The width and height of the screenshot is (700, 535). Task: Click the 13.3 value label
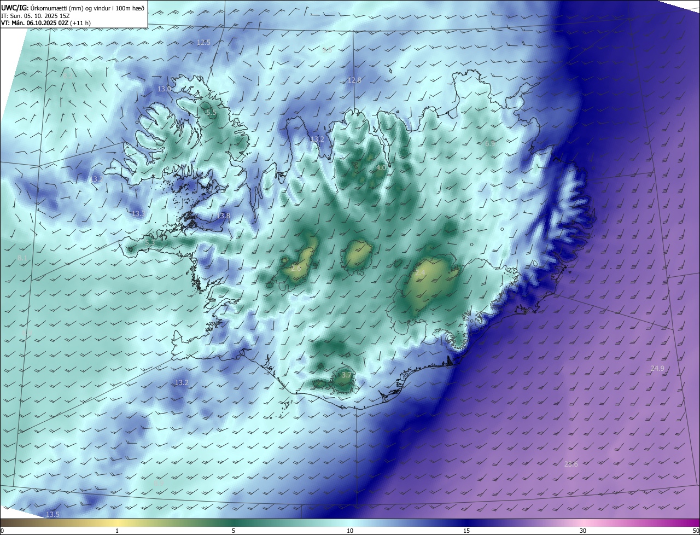pos(138,214)
